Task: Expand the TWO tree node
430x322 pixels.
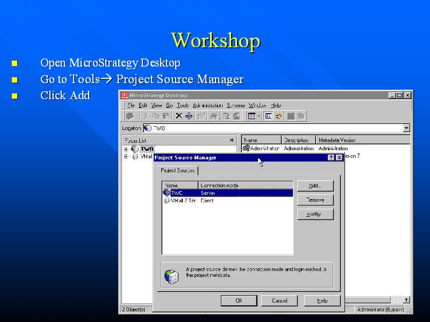Action: pyautogui.click(x=126, y=149)
